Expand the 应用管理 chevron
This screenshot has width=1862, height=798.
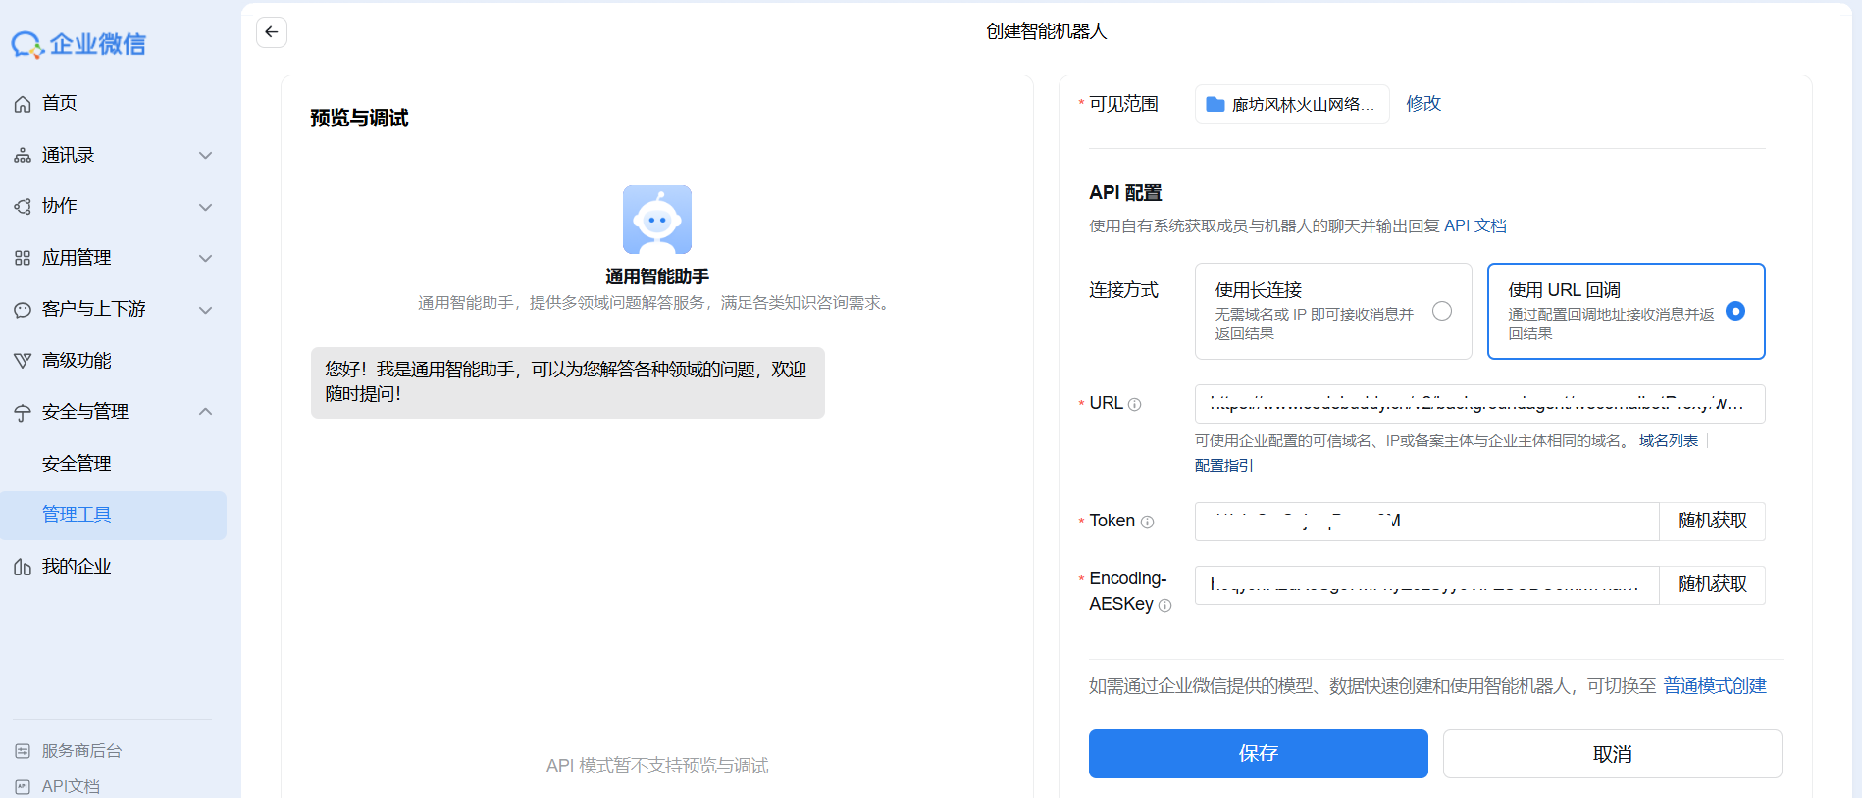click(x=206, y=258)
